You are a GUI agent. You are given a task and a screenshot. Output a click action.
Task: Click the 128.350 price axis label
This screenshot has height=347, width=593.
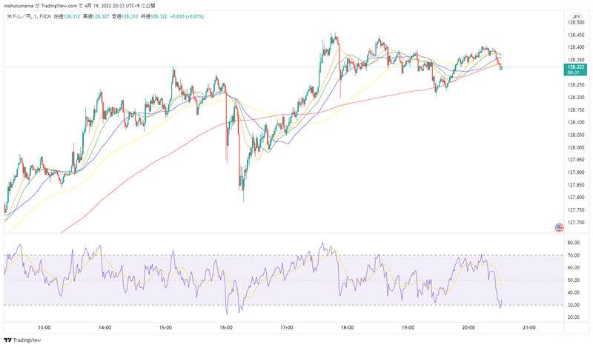pos(576,60)
